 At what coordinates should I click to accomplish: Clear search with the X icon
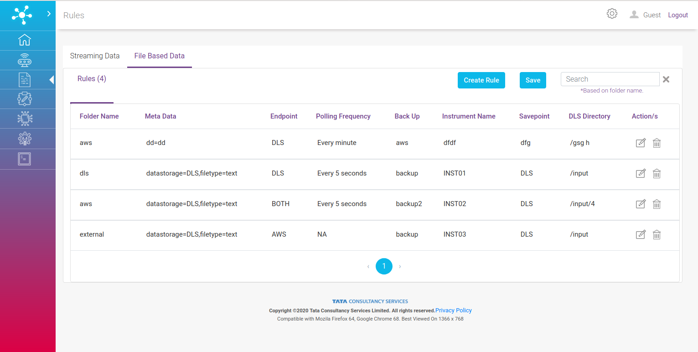[x=666, y=79]
